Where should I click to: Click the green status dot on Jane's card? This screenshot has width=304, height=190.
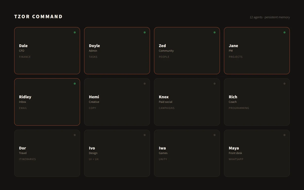(x=284, y=32)
